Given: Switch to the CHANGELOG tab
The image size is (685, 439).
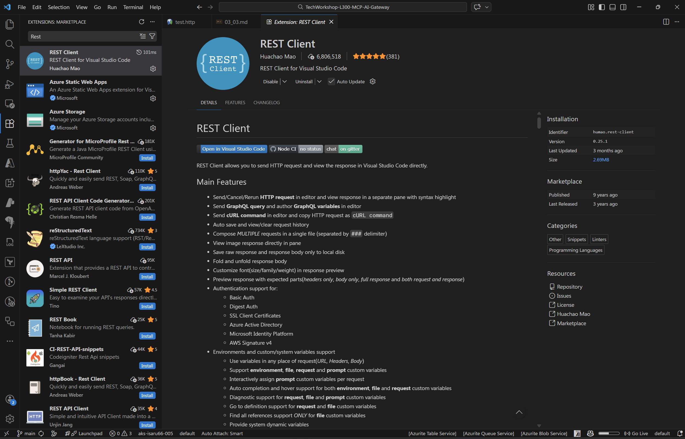Looking at the screenshot, I should pyautogui.click(x=266, y=102).
